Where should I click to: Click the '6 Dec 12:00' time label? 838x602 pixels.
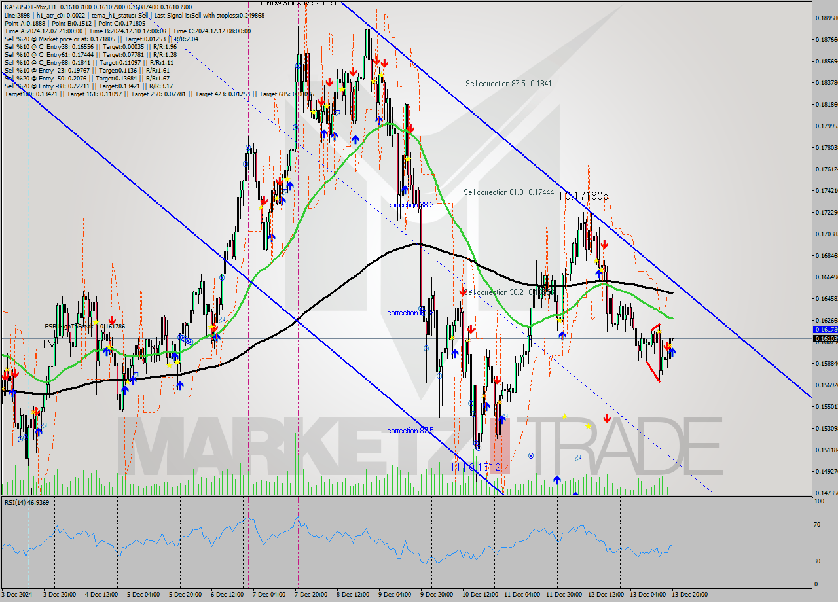tap(227, 594)
